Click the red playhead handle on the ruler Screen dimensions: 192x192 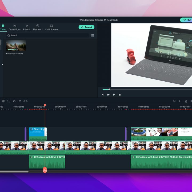click(45, 105)
